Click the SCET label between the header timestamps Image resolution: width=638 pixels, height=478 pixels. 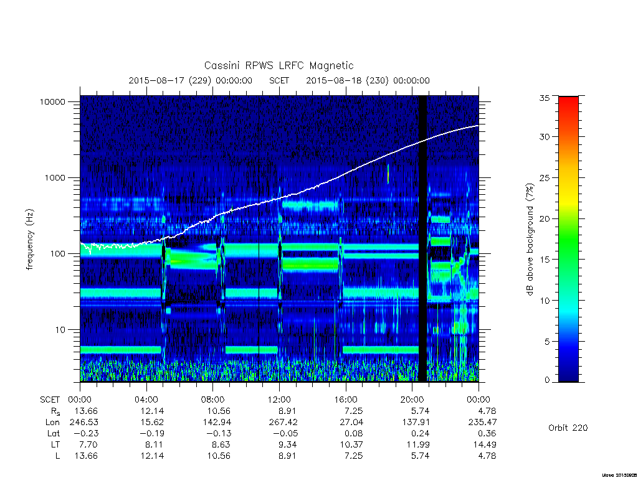coord(279,80)
